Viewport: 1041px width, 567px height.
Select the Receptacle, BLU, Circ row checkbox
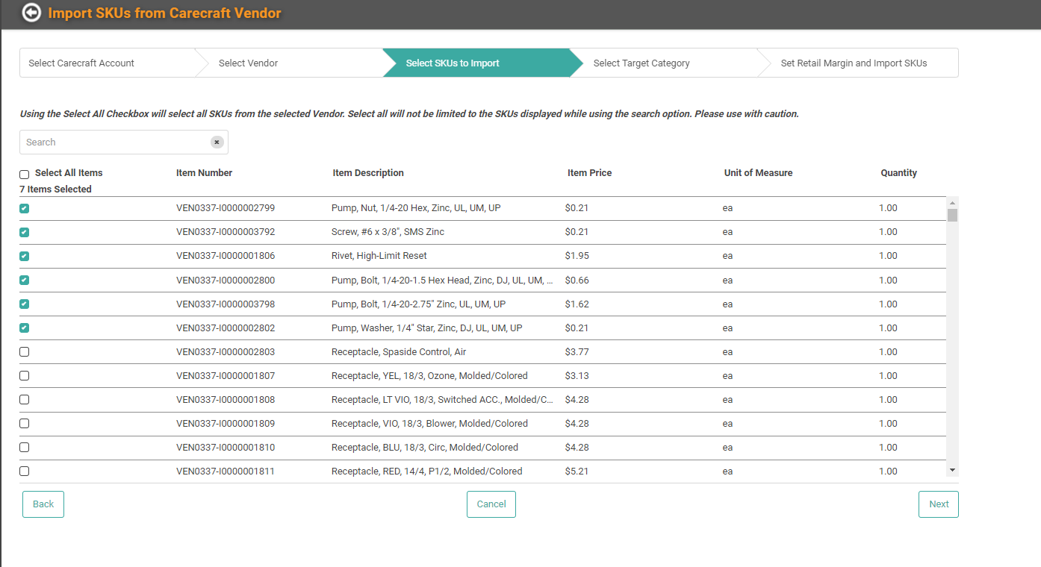click(x=25, y=448)
